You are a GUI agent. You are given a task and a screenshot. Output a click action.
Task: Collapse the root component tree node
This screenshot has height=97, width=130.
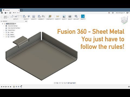coord(2,24)
